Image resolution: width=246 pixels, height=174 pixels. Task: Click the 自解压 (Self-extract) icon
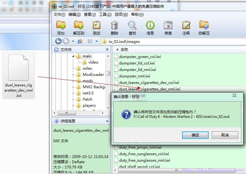coord(204,28)
